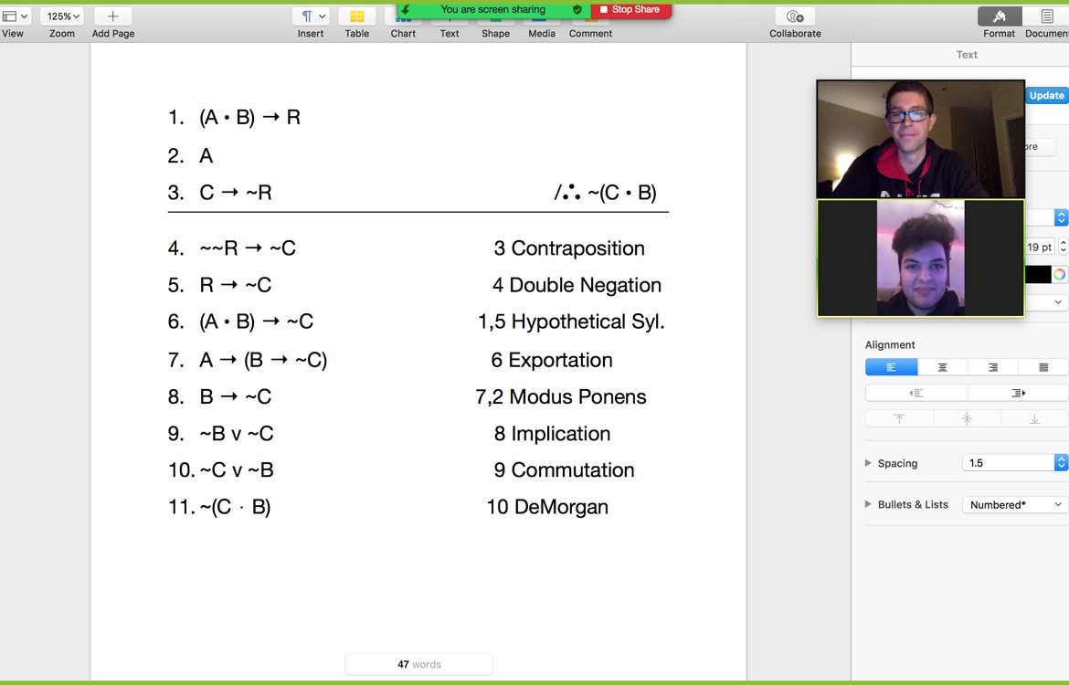The height and width of the screenshot is (685, 1069).
Task: Open the Format brush panel
Action: pos(999,16)
